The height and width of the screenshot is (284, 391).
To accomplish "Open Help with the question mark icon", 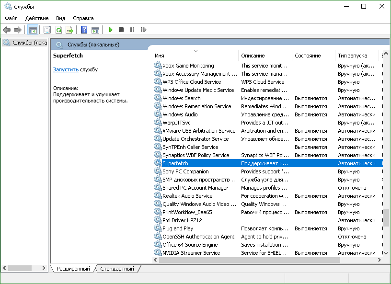I will 84,30.
